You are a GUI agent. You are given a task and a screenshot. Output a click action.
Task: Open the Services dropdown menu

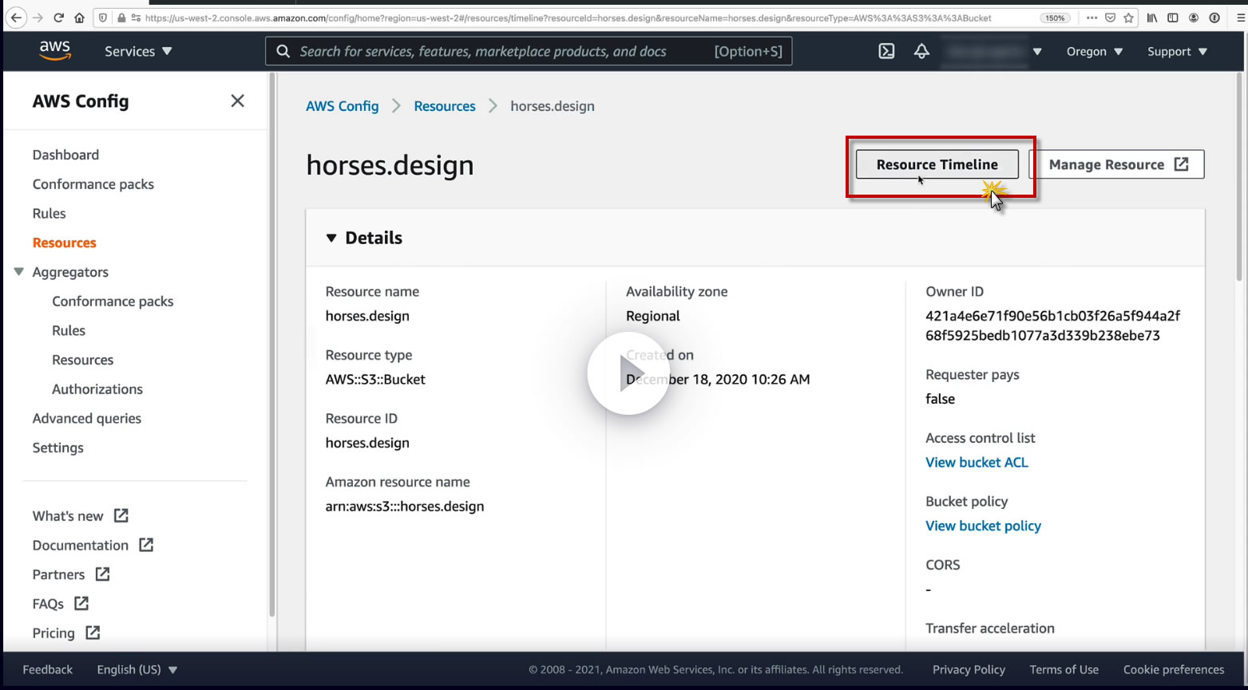pos(138,51)
